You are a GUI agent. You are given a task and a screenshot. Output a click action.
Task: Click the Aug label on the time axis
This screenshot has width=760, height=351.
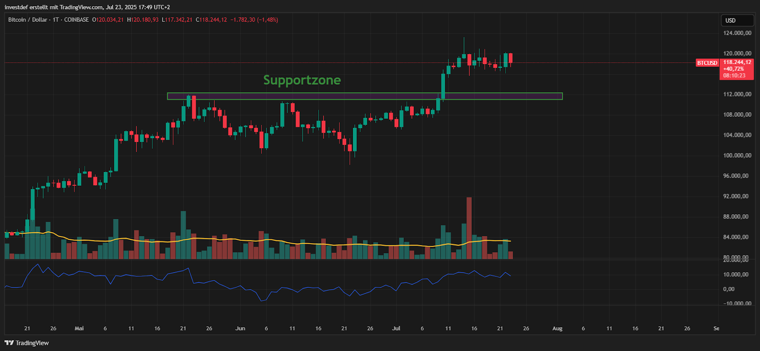(x=558, y=329)
